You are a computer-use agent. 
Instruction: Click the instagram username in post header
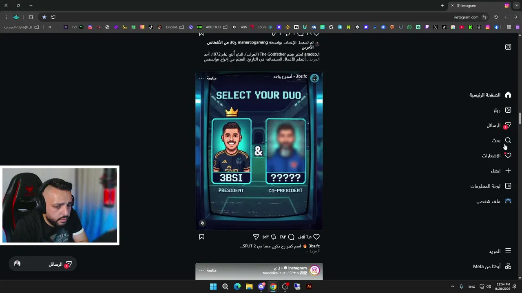point(297,268)
